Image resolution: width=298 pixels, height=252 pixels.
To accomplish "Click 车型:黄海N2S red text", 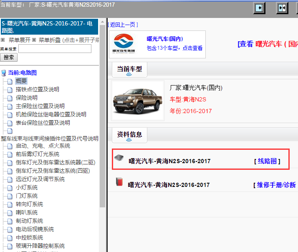I will point(188,99).
